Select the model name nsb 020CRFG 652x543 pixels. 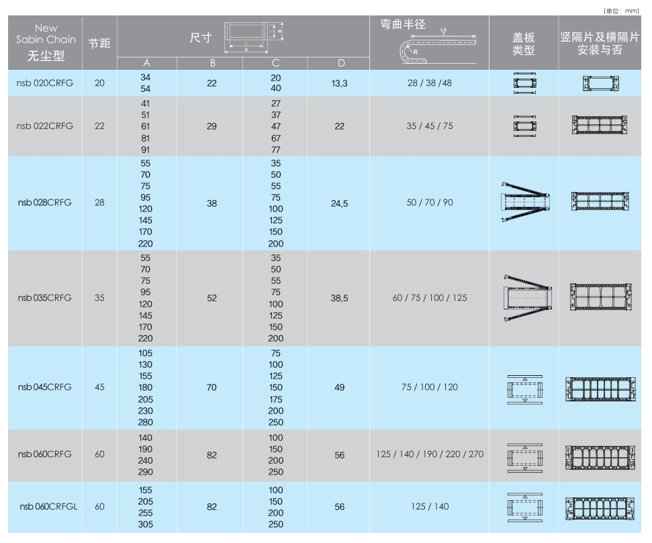(44, 83)
